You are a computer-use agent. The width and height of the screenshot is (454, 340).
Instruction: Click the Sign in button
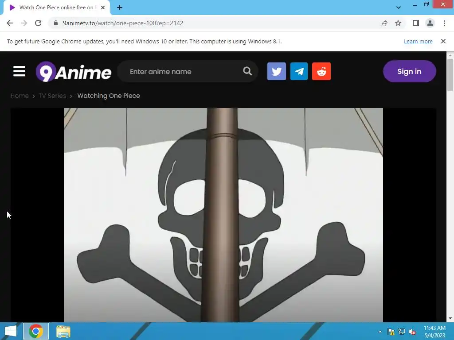point(409,71)
